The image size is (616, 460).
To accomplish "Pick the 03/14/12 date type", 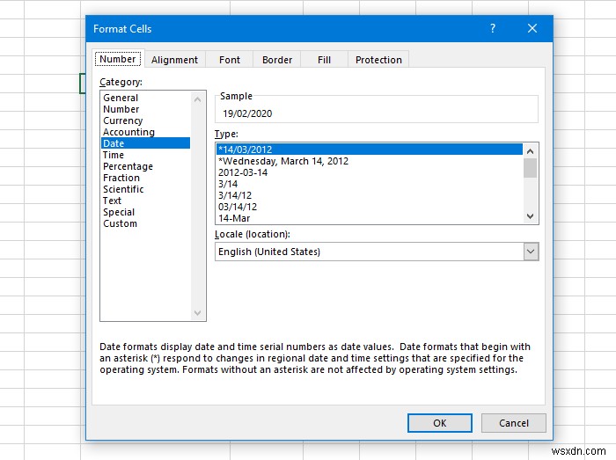I will click(370, 207).
